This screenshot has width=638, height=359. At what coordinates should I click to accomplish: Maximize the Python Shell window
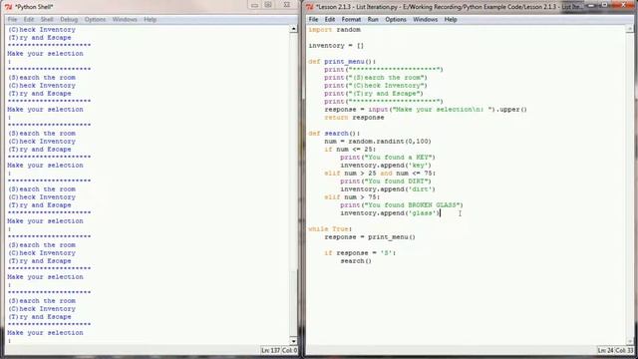[x=268, y=5]
